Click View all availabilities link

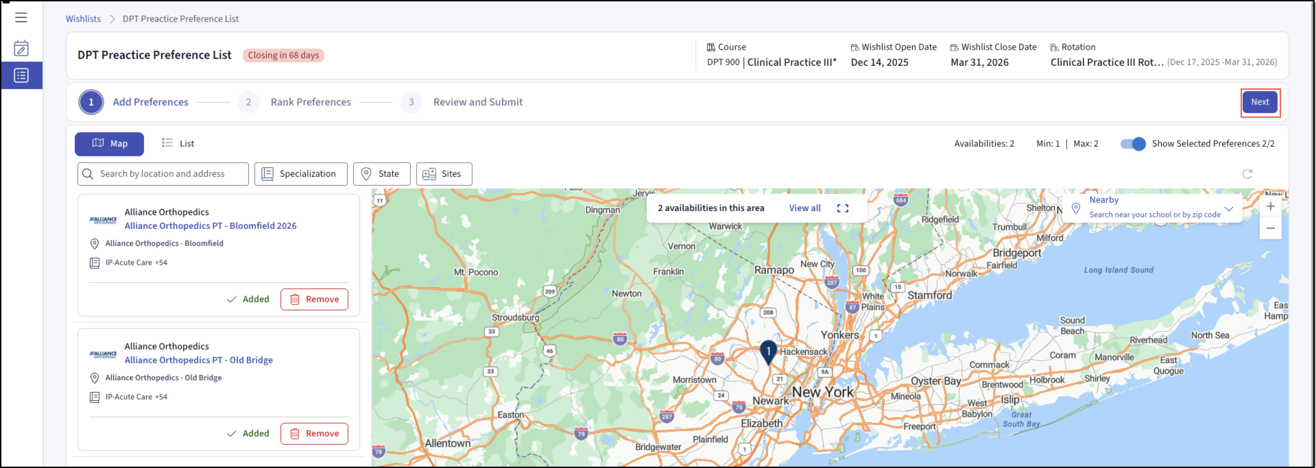[805, 208]
